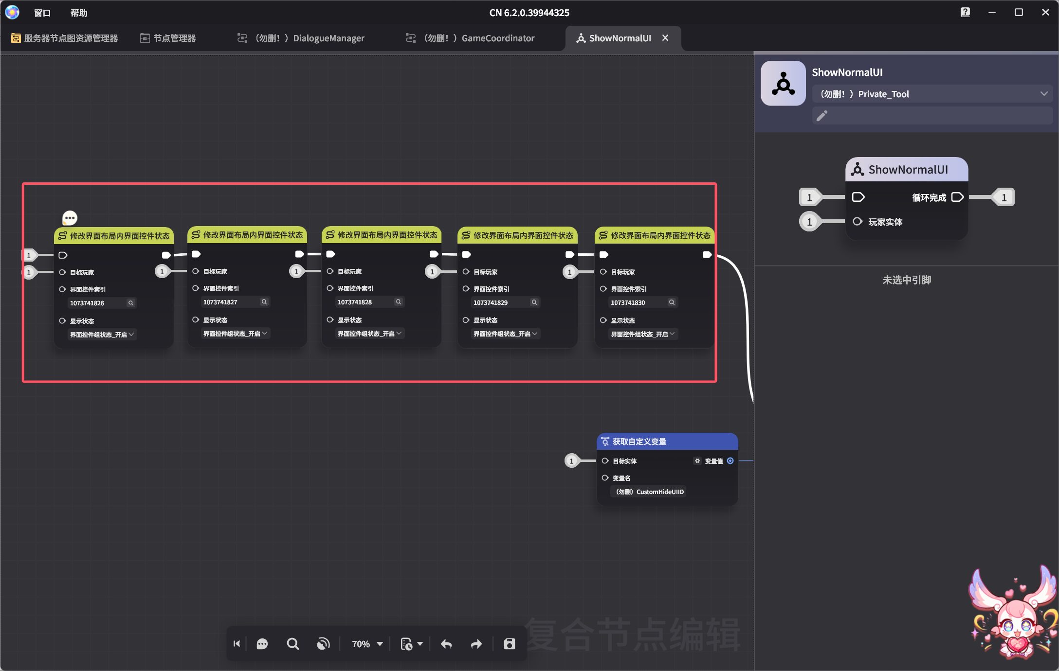Click the collapse-to-start icon in bottom toolbar
Viewport: 1059px width, 671px height.
coord(237,644)
